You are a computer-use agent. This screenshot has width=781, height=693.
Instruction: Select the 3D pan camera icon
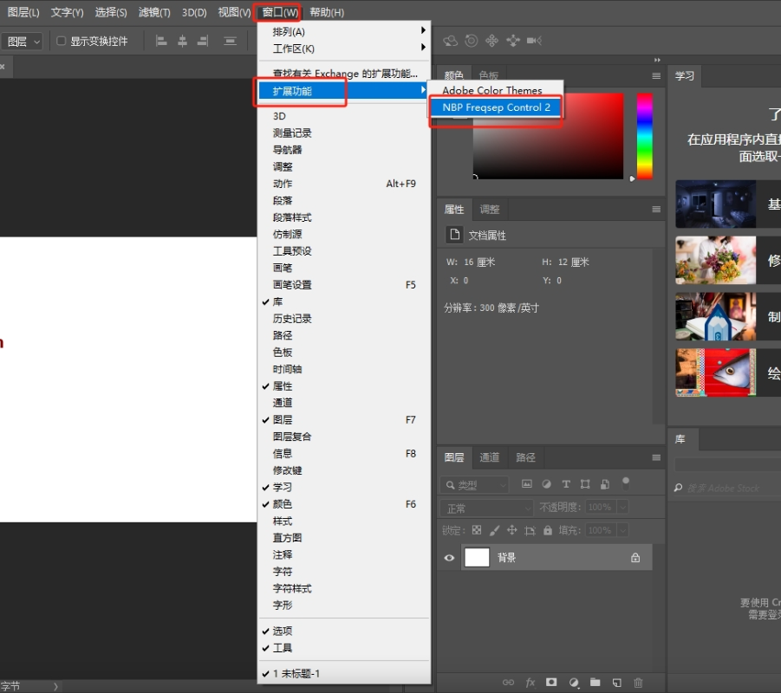[x=491, y=41]
